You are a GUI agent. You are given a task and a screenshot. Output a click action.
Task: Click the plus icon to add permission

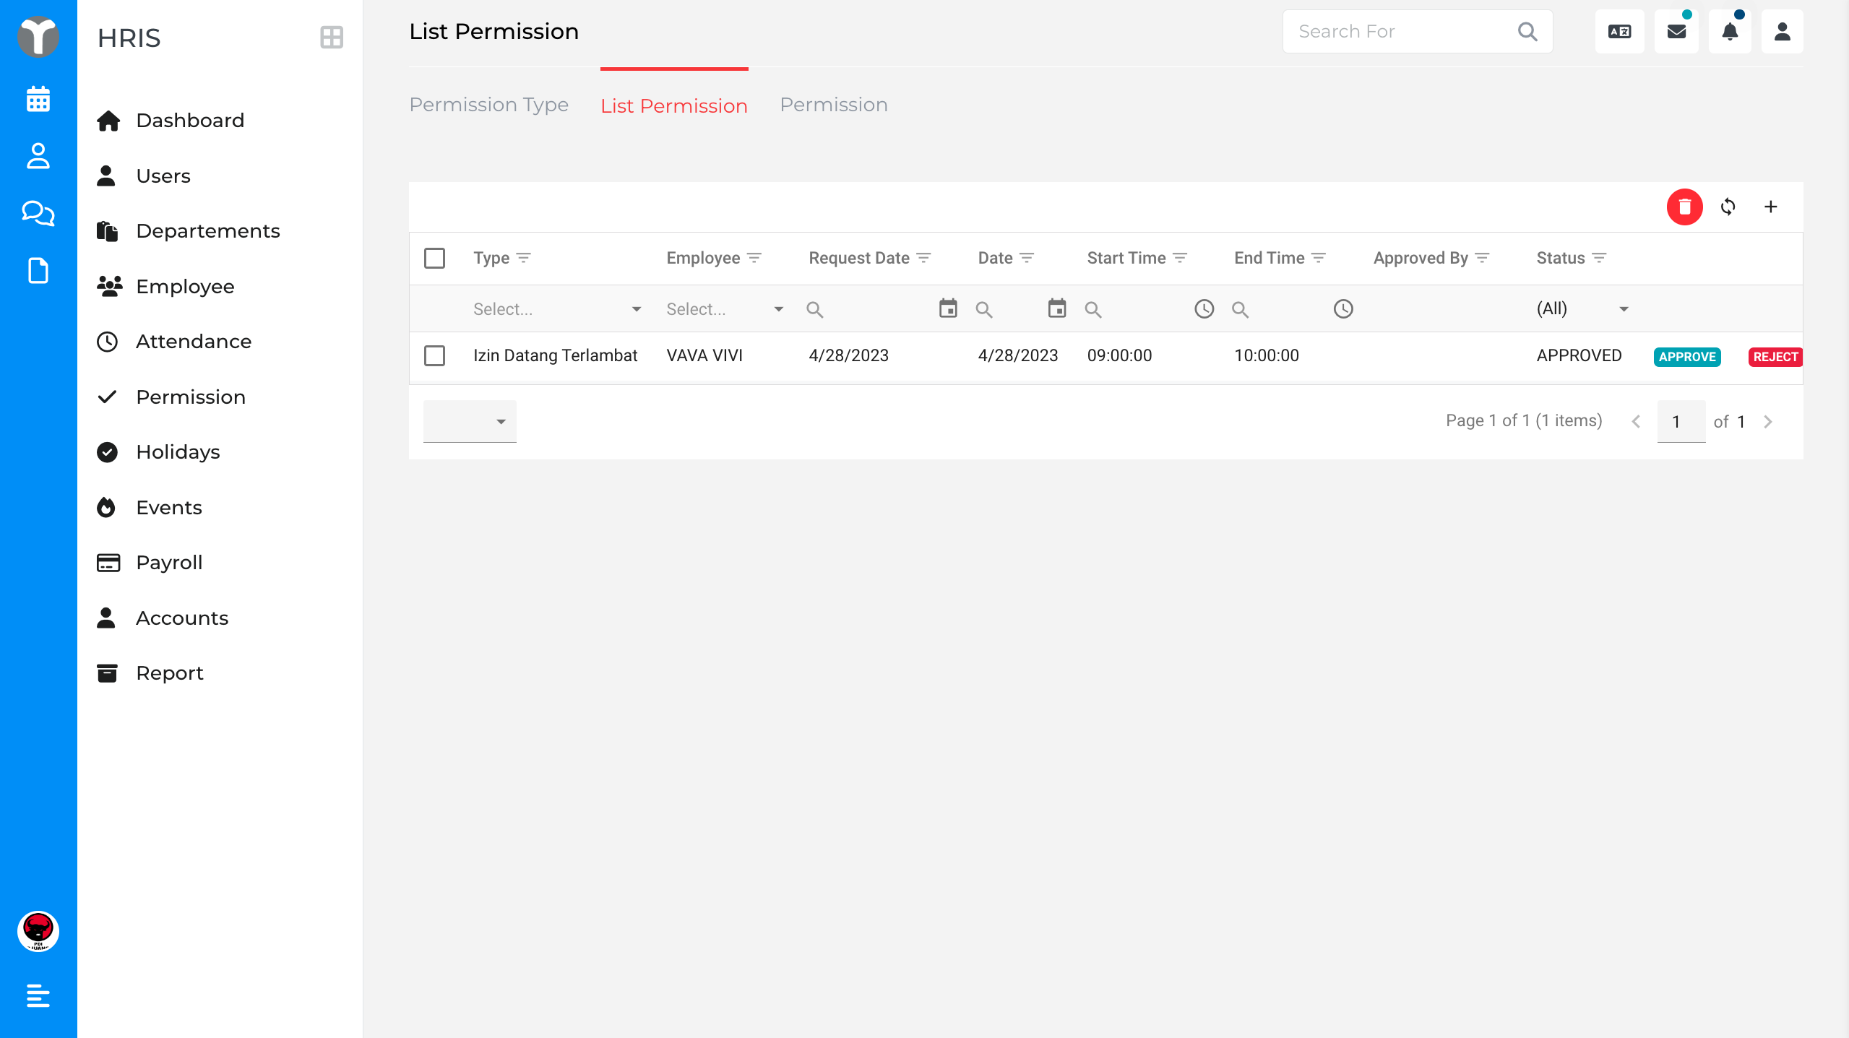[x=1770, y=207]
